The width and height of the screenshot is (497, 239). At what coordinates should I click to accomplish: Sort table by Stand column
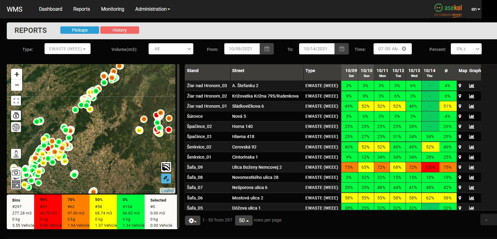(x=207, y=72)
